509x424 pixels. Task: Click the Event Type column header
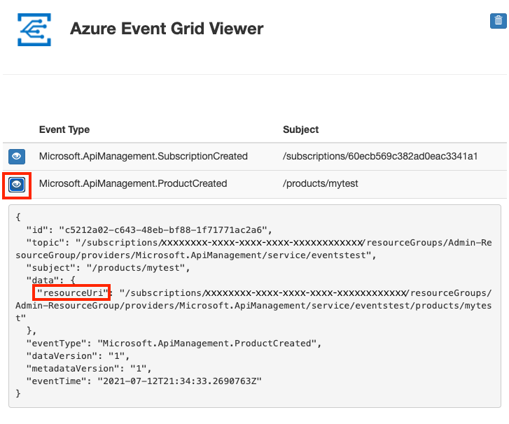tap(64, 129)
